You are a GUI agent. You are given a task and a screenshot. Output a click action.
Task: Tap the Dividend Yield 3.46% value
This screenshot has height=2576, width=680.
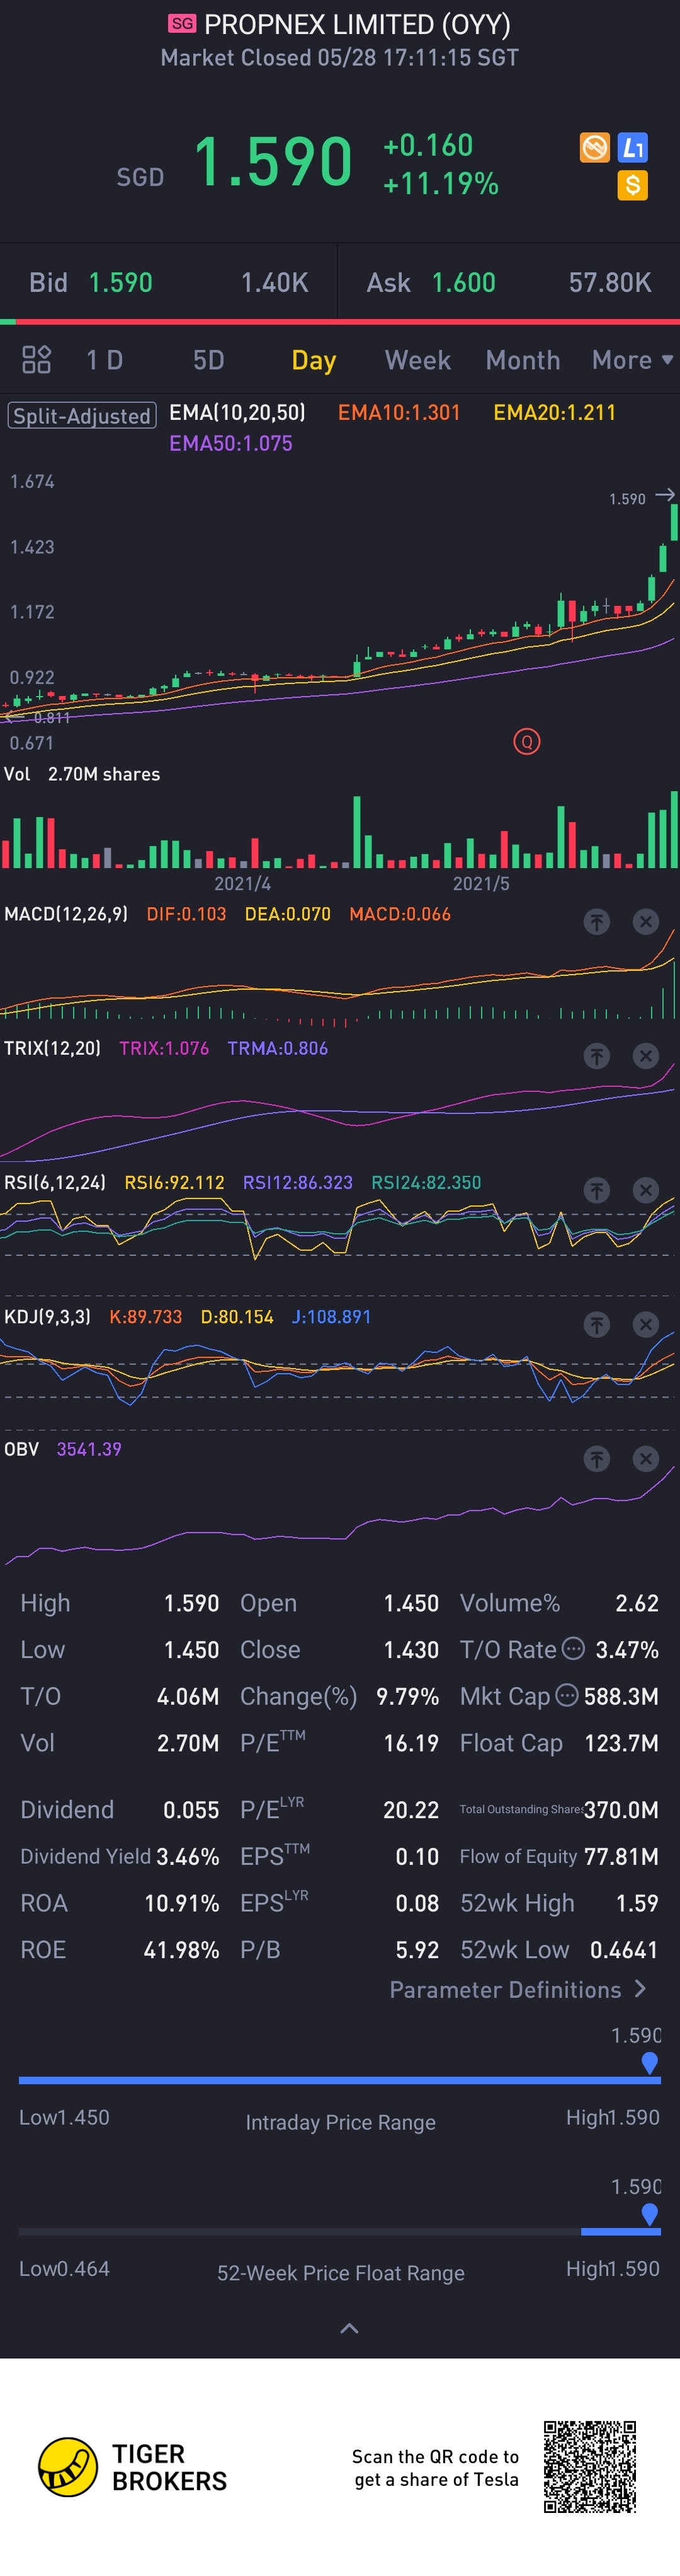(x=188, y=1856)
